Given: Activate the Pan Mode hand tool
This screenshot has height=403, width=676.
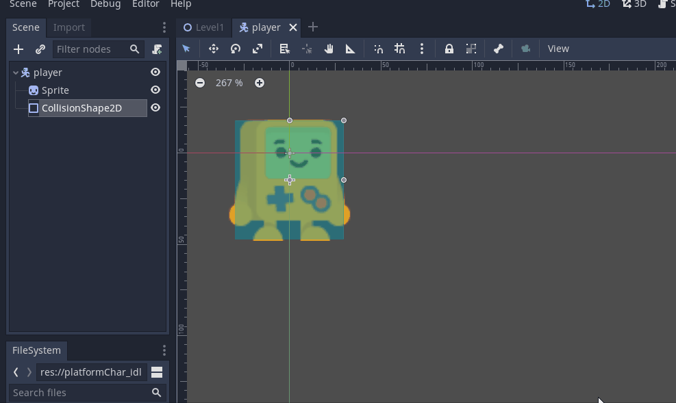Looking at the screenshot, I should coord(329,49).
